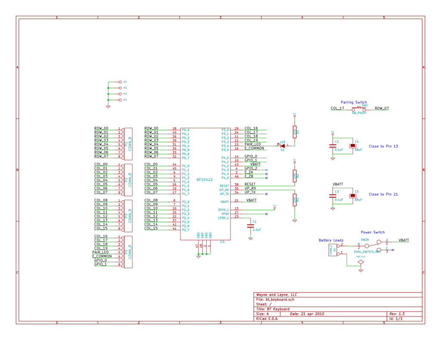Click the Title: BT Keyboard field
441x340 pixels.
(x=272, y=309)
